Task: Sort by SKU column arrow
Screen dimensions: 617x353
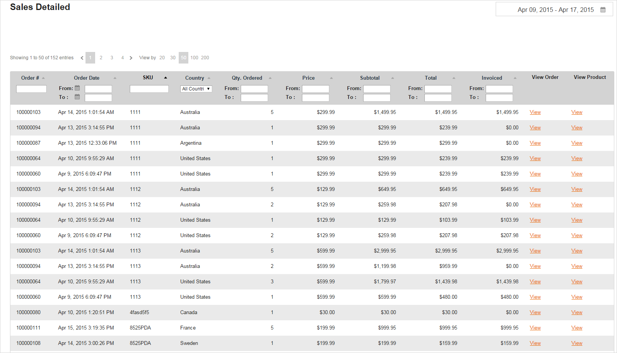Action: pos(166,78)
